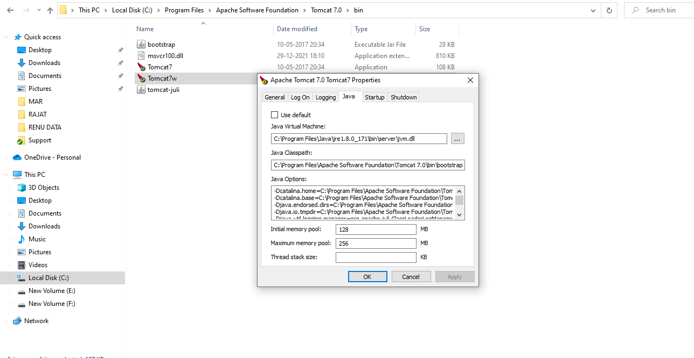Viewport: 694px width, 358px height.
Task: Go up one folder level arrow
Action: pyautogui.click(x=50, y=10)
